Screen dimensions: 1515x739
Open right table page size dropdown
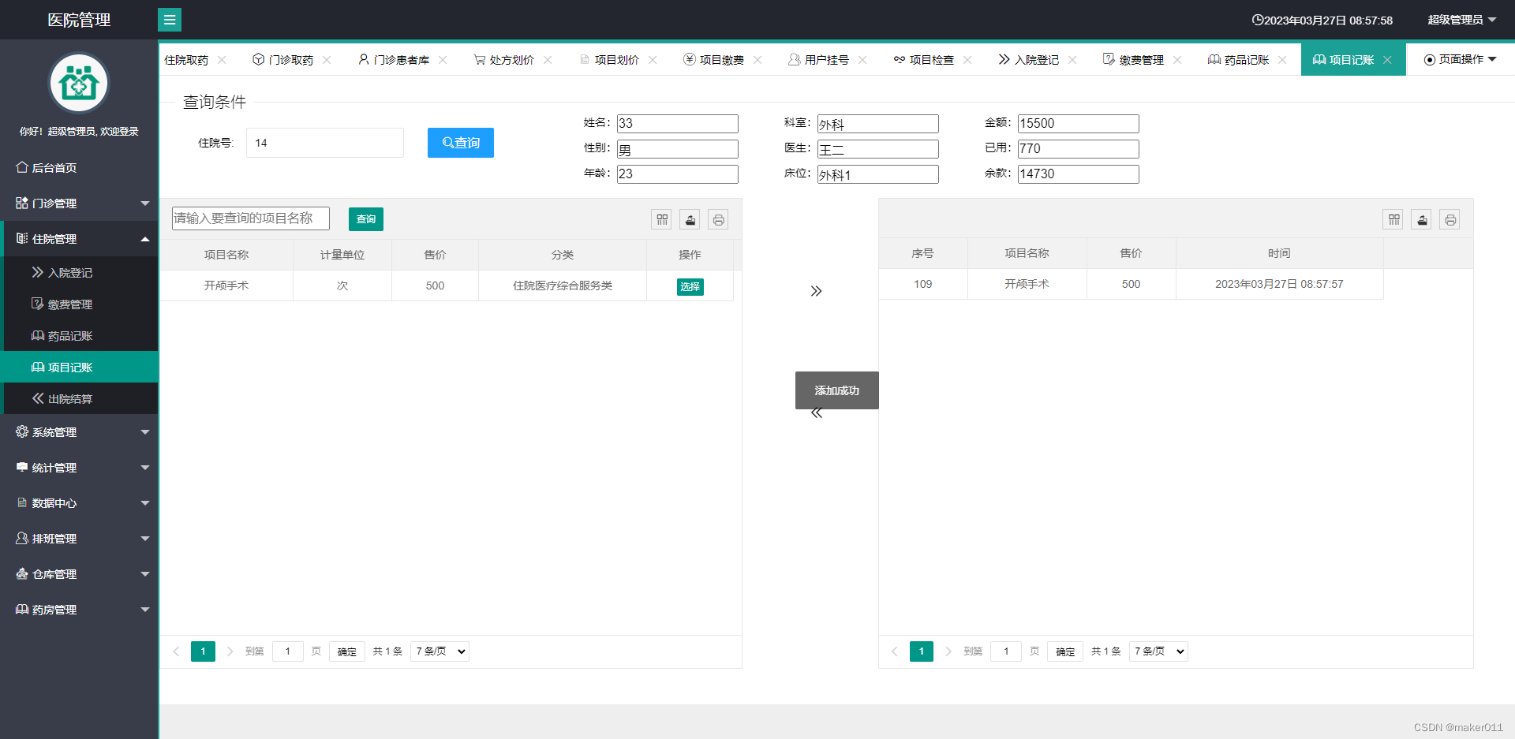pyautogui.click(x=1158, y=651)
